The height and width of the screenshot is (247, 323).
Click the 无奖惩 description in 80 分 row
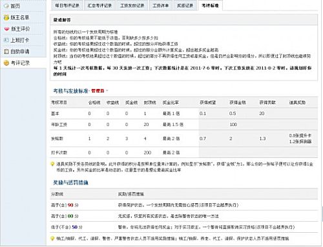[x=168, y=216]
